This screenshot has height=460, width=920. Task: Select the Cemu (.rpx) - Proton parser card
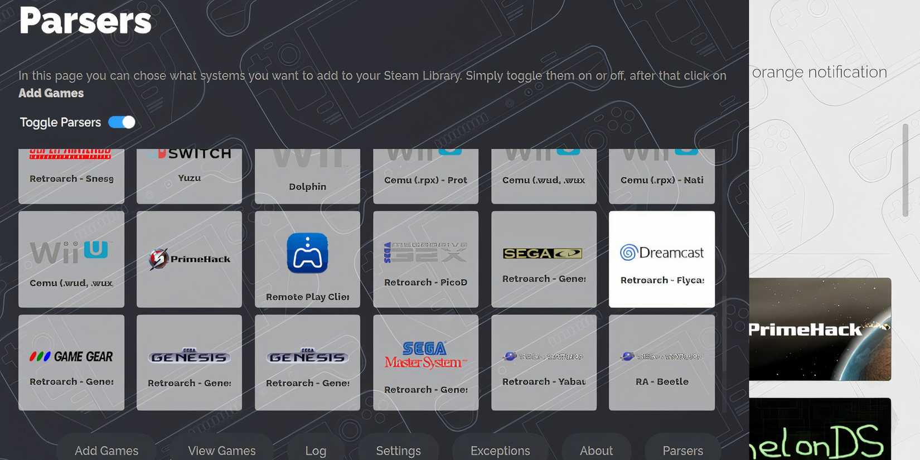click(x=425, y=176)
